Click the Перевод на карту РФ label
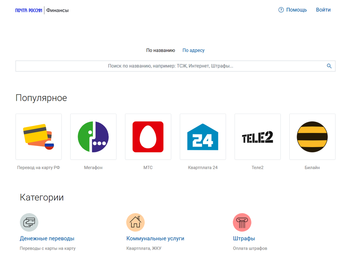This screenshot has height=257, width=347. pyautogui.click(x=39, y=168)
